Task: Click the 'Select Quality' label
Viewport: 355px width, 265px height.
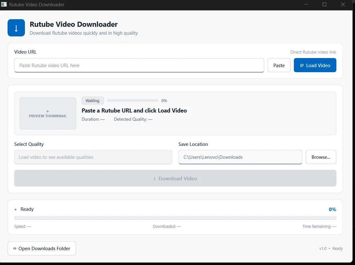Action: (x=29, y=144)
